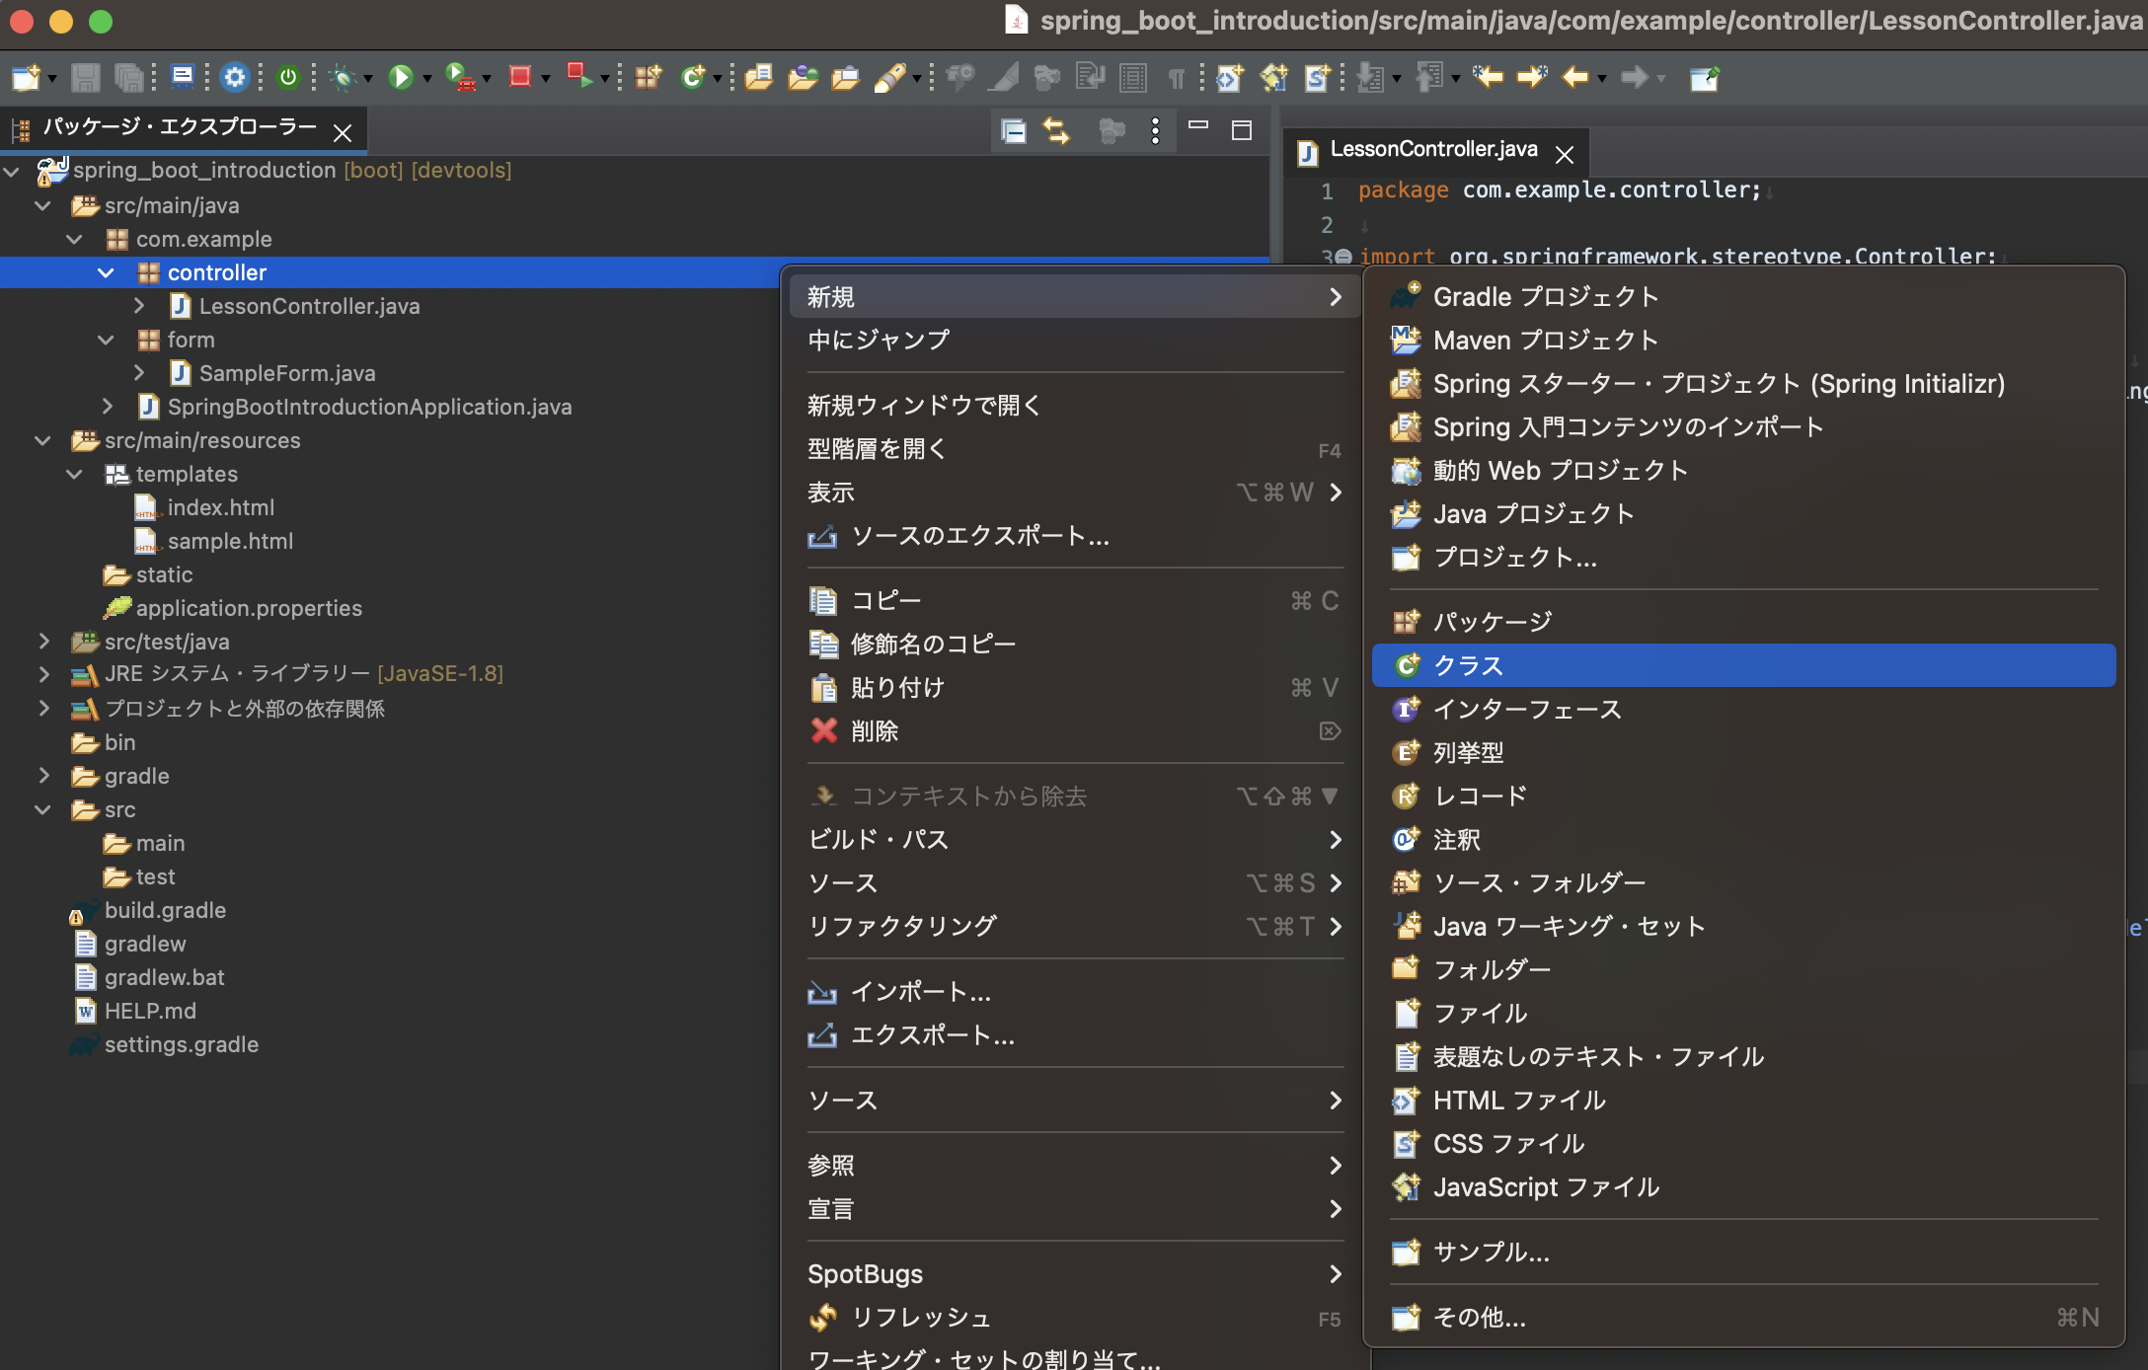Enable focus mode in Package Explorer toolbar
Screen dimensions: 2148x1370
[1112, 130]
